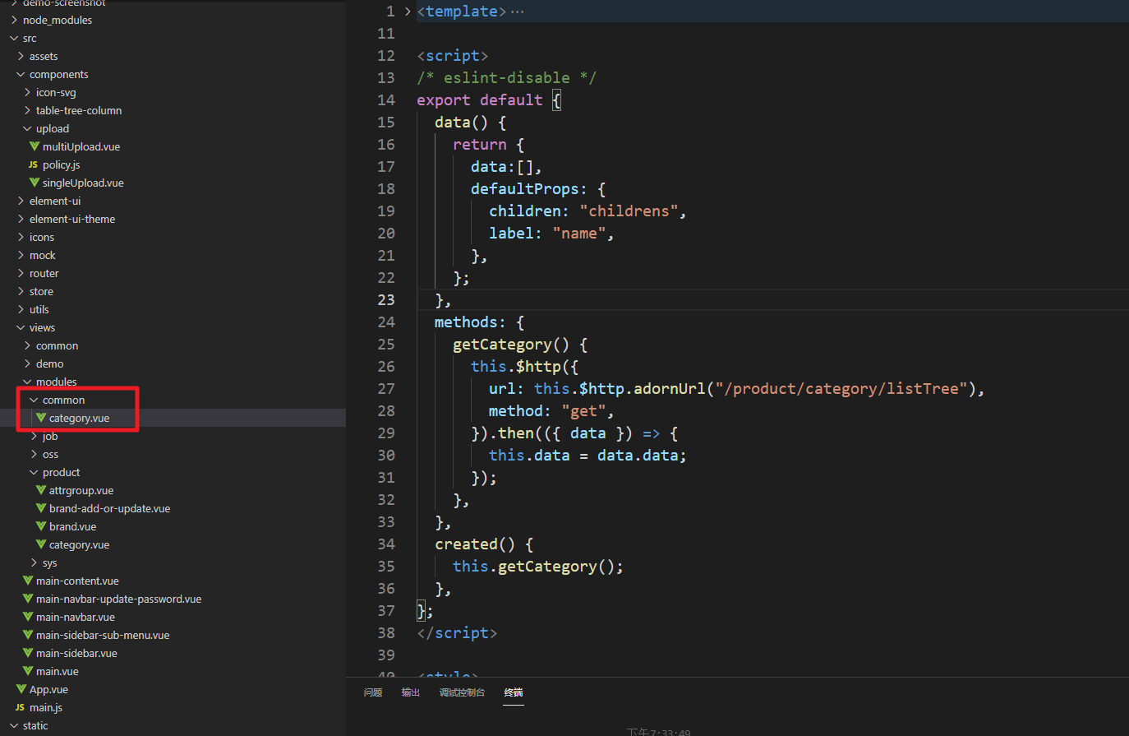This screenshot has width=1129, height=736.
Task: Collapse the product folder
Action: [x=34, y=472]
